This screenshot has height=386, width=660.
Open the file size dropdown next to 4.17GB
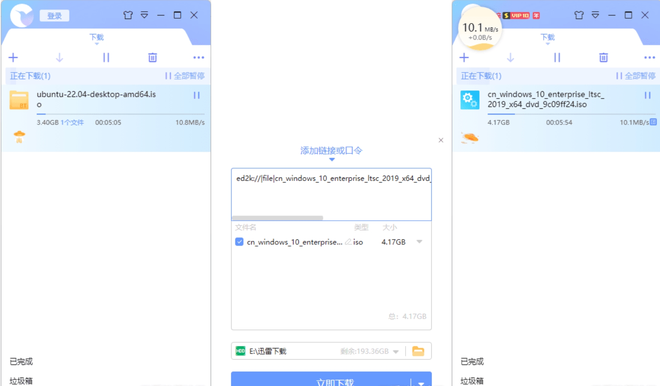419,242
